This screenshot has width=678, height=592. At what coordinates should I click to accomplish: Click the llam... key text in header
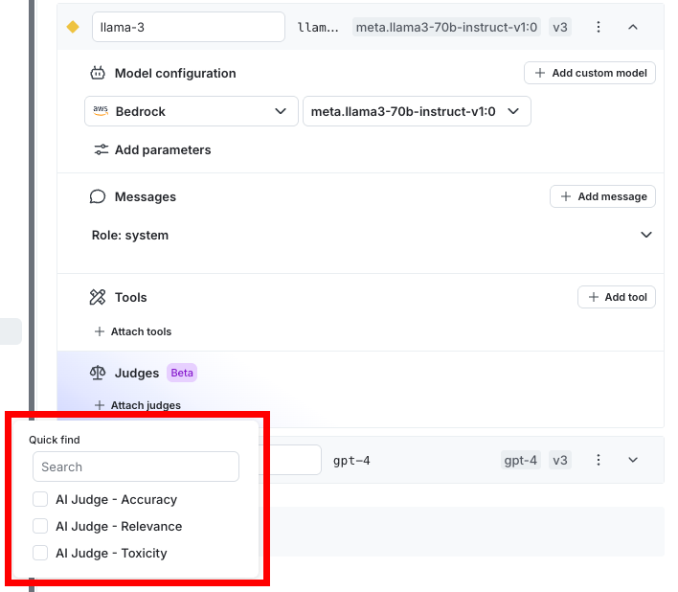coord(318,27)
